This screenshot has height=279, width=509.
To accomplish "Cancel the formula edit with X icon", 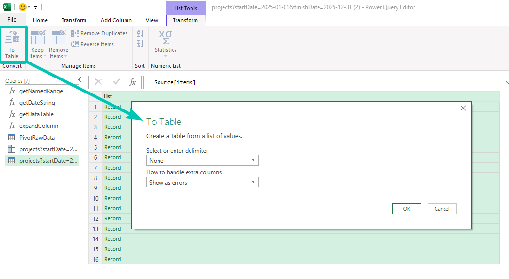I will coord(98,82).
